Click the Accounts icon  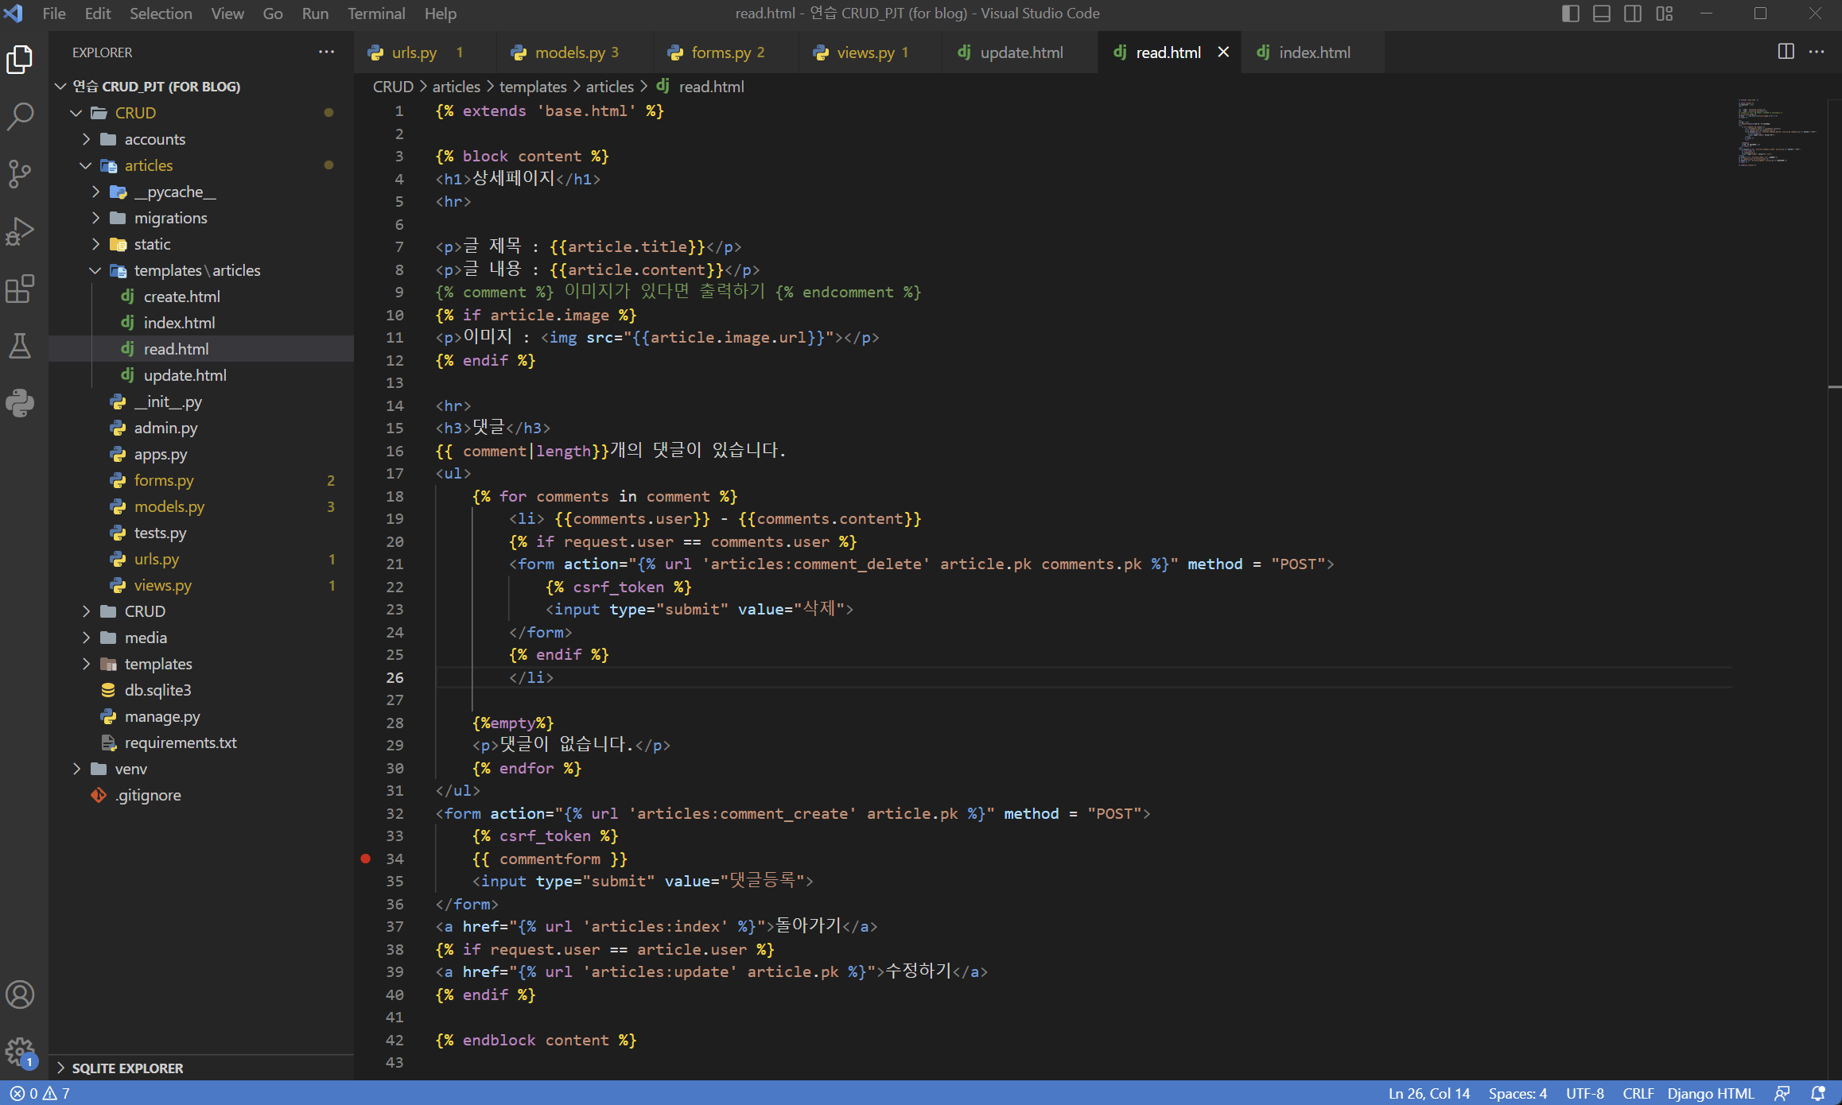tap(20, 995)
